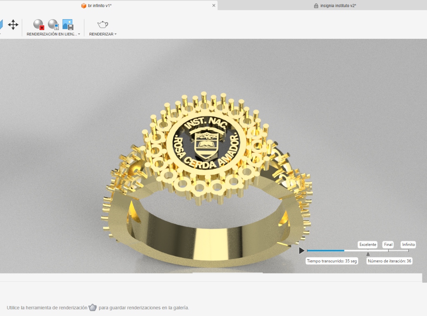427x316 pixels.
Task: Click the orange cube icon on first tab
Action: coord(83,6)
